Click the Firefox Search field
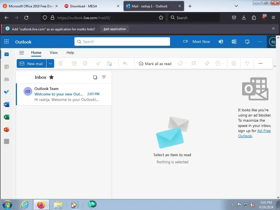 pos(194,18)
